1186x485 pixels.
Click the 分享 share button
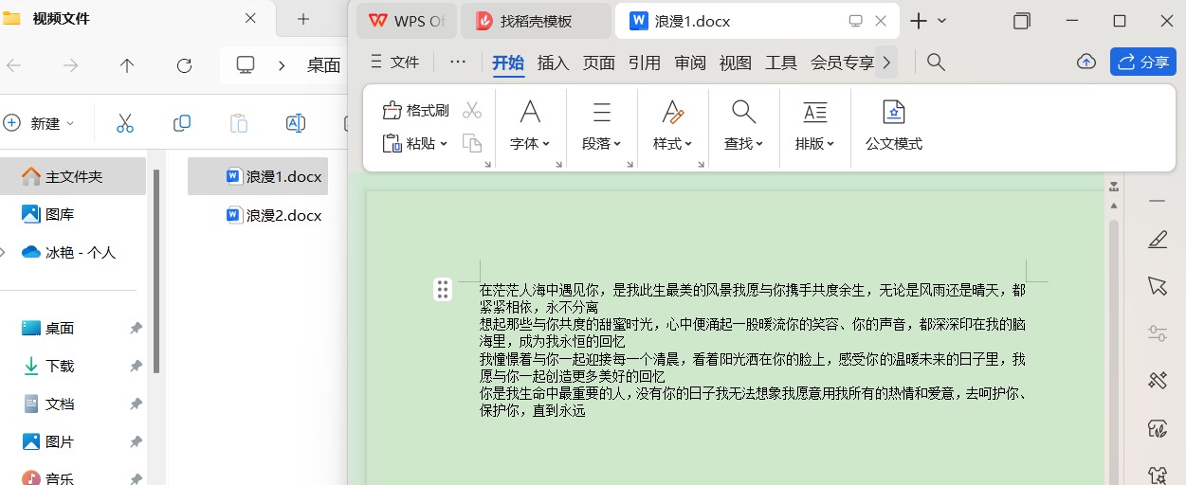(1143, 62)
